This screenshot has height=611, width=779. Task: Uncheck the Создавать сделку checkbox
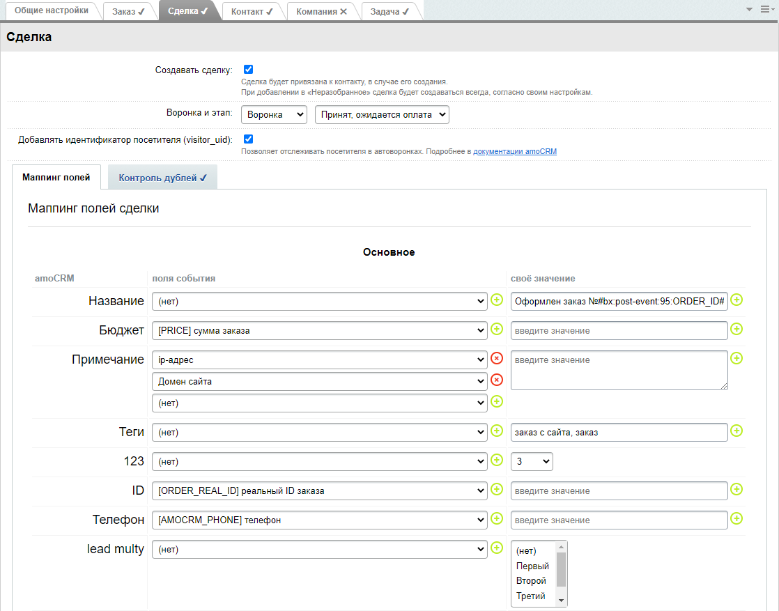point(248,70)
